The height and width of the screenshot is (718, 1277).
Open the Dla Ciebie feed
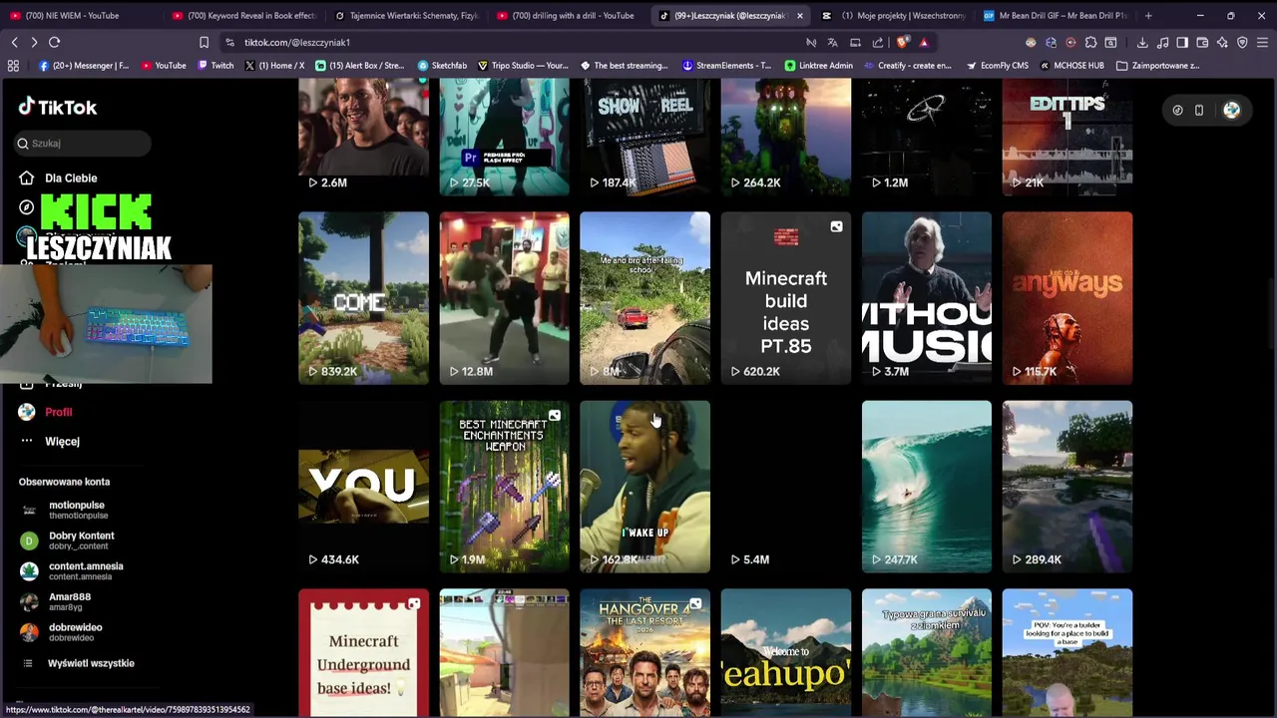coord(59,178)
